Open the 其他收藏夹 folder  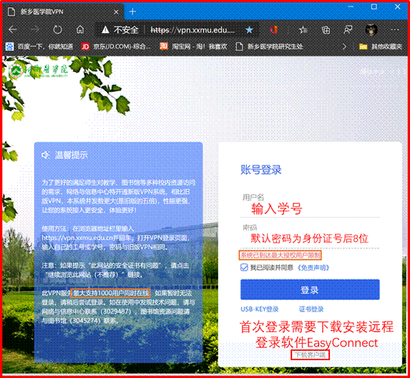click(381, 47)
